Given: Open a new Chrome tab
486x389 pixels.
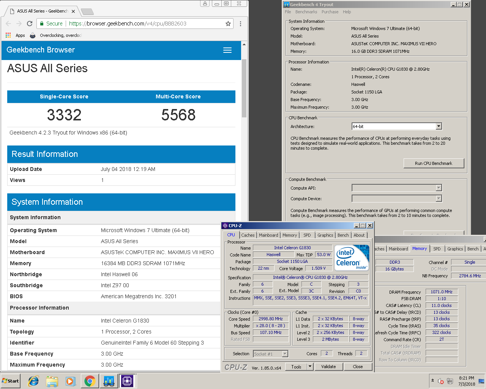Looking at the screenshot, I should click(x=87, y=11).
